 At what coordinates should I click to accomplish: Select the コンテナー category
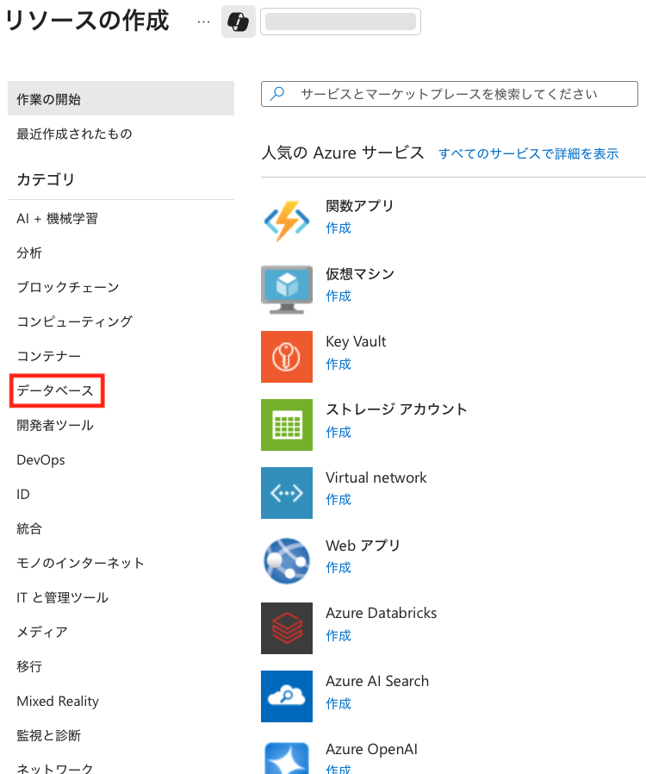pos(48,356)
